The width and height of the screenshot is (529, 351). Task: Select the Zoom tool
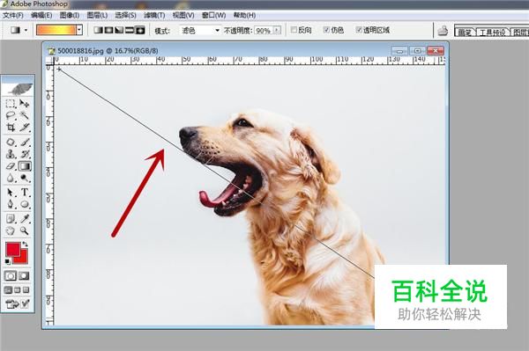click(x=25, y=230)
